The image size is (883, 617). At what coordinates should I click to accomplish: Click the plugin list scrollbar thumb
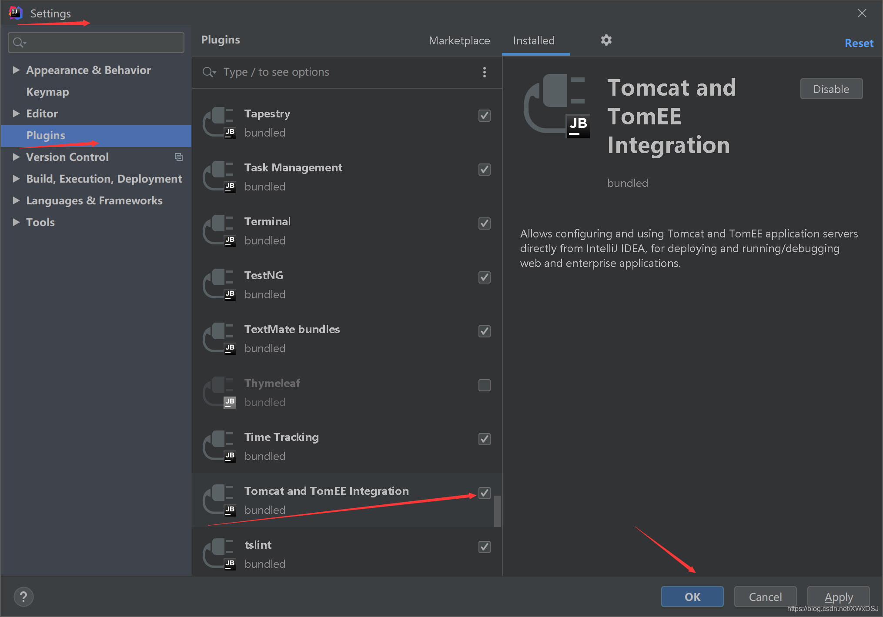(497, 511)
